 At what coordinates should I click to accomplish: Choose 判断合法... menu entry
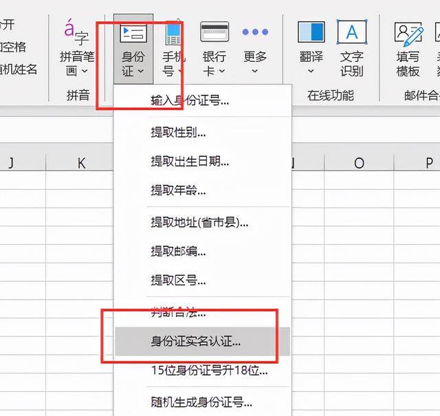203,312
